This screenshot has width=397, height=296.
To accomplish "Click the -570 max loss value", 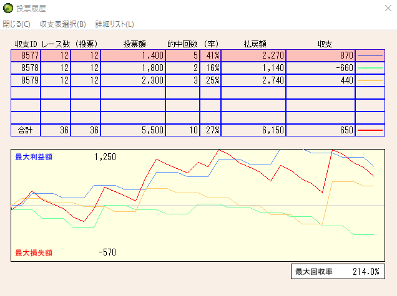I will [x=107, y=252].
